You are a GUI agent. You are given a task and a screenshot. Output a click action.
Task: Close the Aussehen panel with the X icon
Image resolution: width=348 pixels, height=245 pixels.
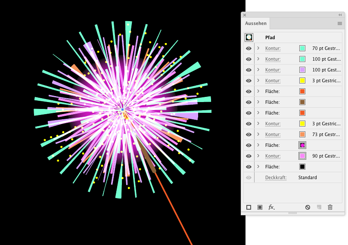coord(245,15)
